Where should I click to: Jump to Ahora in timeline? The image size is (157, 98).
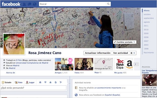[146, 11]
